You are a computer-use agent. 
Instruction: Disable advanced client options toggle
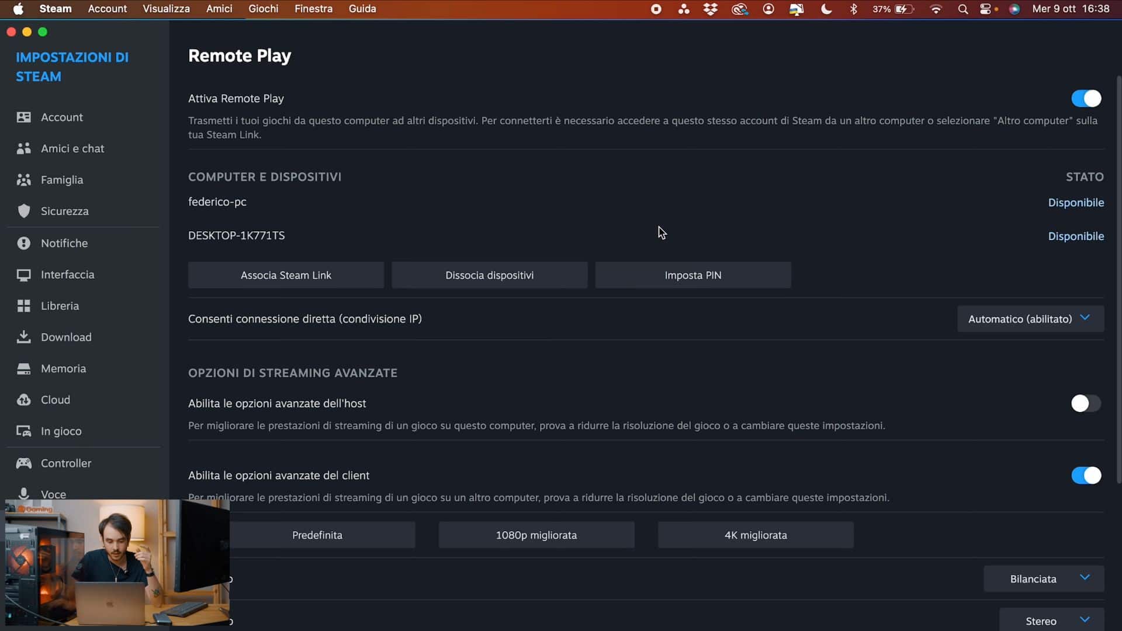(x=1086, y=475)
